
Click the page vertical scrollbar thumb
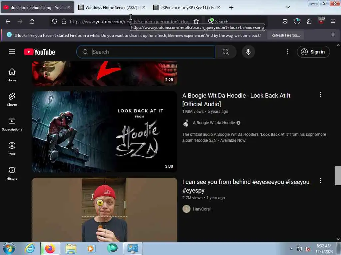pyautogui.click(x=338, y=176)
